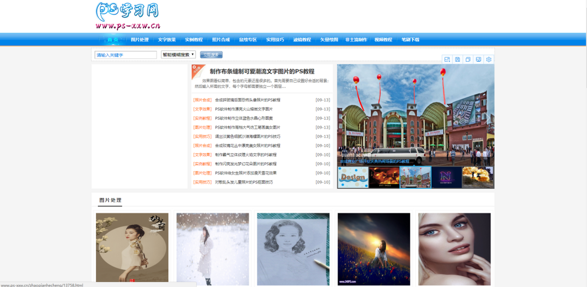Open the 文字效果 navigation menu item
The height and width of the screenshot is (287, 587).
167,40
